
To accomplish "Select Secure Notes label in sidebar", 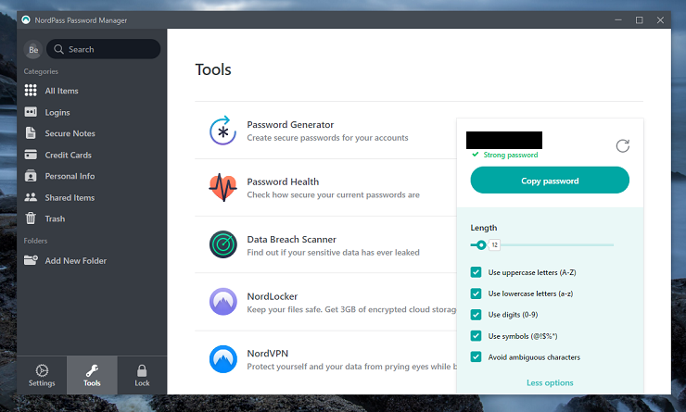I will pos(70,133).
